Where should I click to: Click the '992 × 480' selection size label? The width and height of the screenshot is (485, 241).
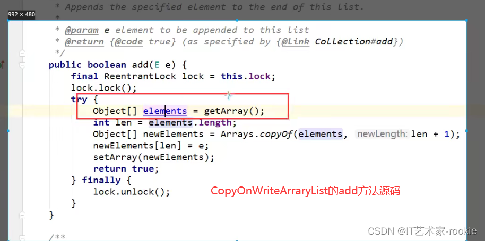click(21, 14)
